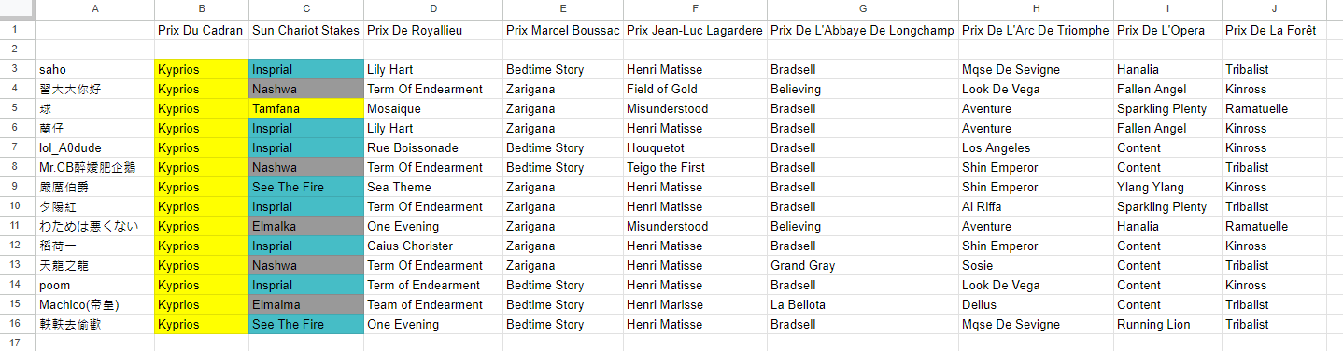Click the Teigo the First cell

(696, 167)
